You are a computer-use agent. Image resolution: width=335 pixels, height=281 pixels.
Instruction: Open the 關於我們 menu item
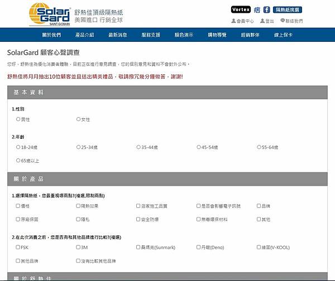coord(51,35)
